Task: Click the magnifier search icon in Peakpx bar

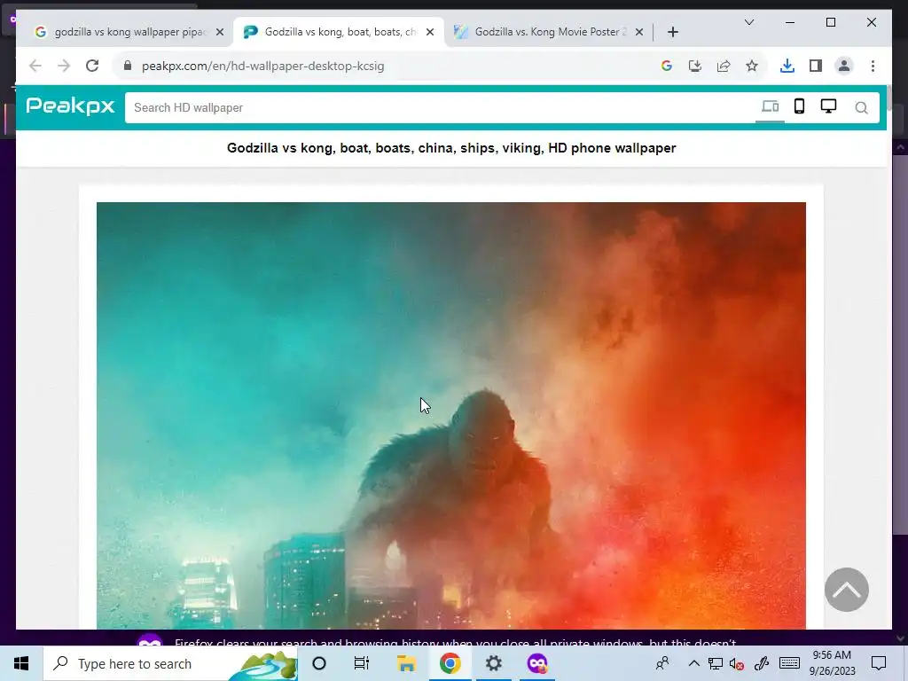Action: pyautogui.click(x=861, y=107)
